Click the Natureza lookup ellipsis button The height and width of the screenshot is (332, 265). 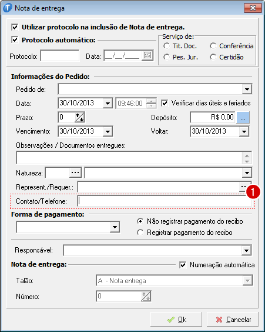coord(75,173)
